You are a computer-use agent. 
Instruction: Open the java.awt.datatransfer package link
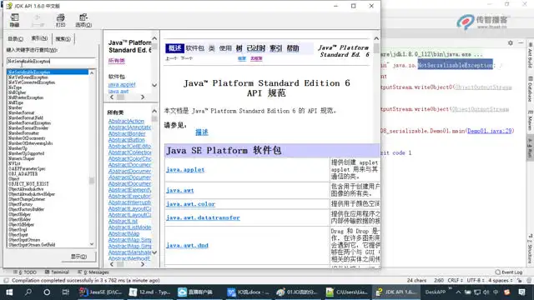(203, 217)
